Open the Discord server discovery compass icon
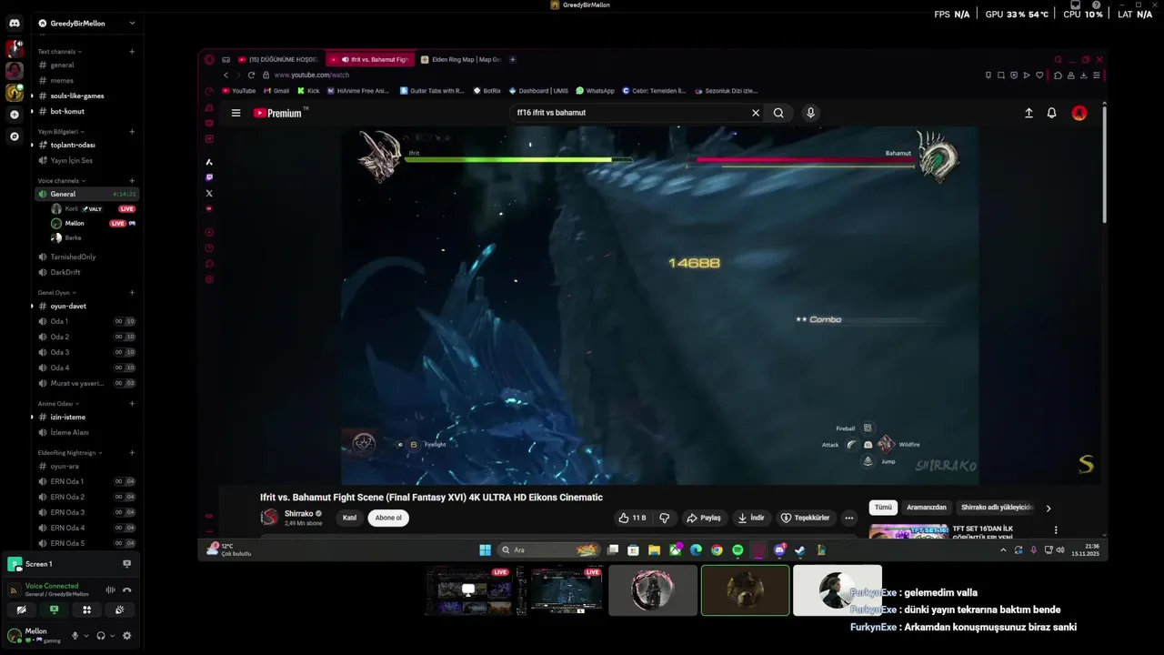Image resolution: width=1164 pixels, height=655 pixels. 14,136
